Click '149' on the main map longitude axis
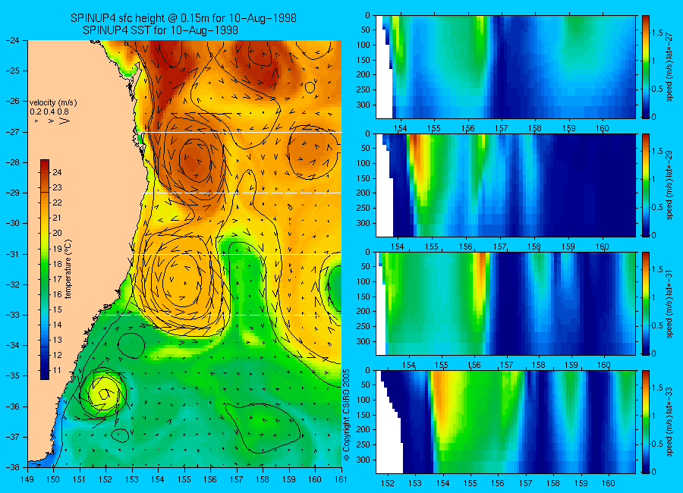This screenshot has width=683, height=493. 28,479
